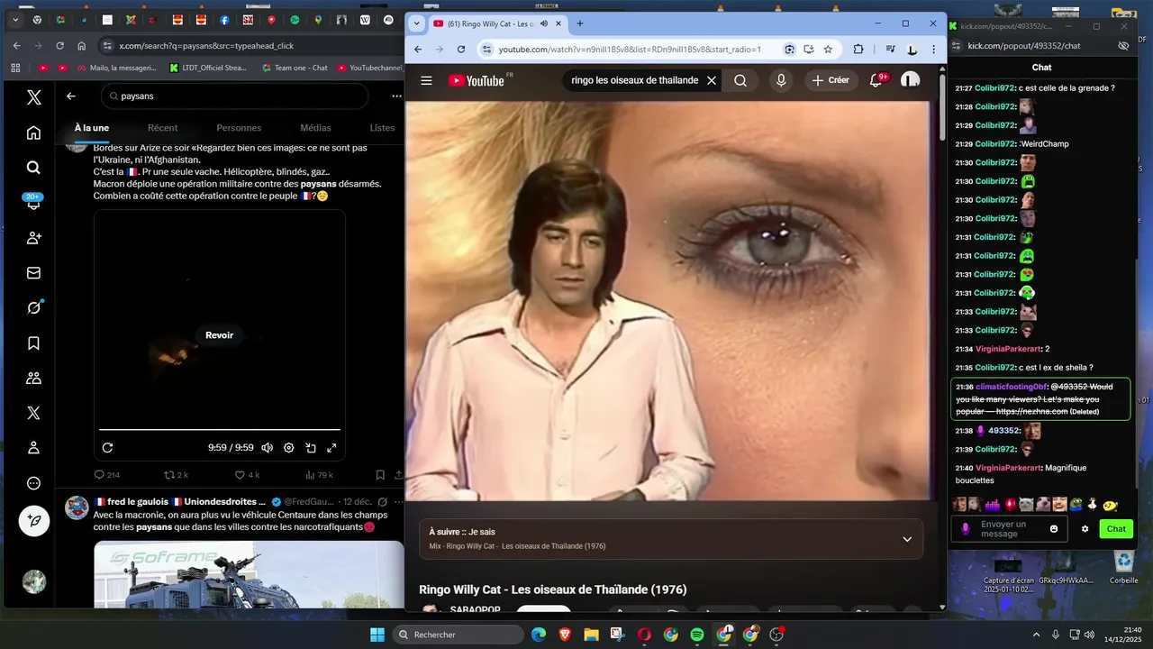Open X notifications bell with 20+ badge

pyautogui.click(x=33, y=202)
